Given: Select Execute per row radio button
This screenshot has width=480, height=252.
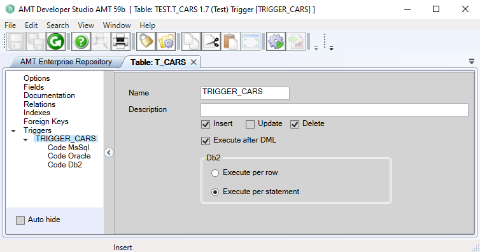Looking at the screenshot, I should [x=215, y=173].
